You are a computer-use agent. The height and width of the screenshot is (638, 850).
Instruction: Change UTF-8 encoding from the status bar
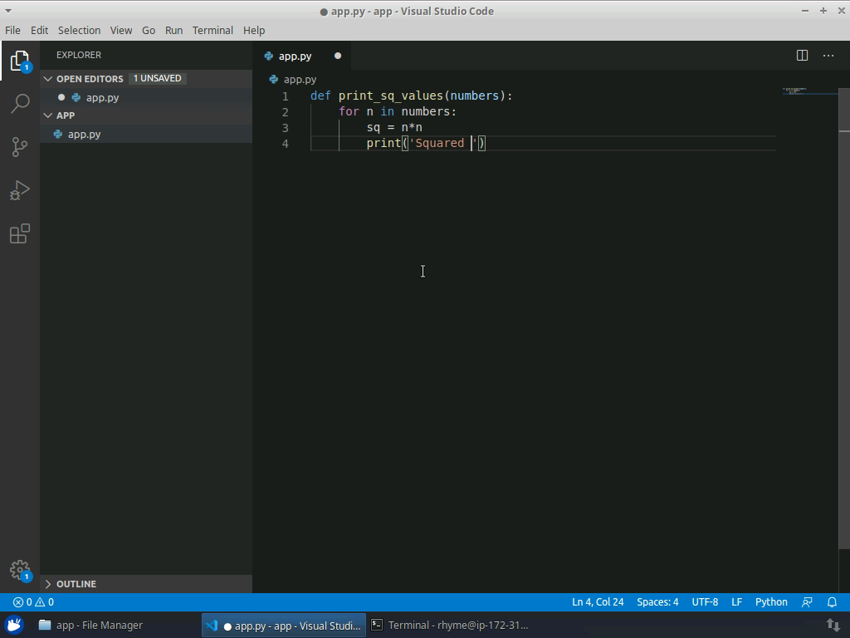(705, 601)
